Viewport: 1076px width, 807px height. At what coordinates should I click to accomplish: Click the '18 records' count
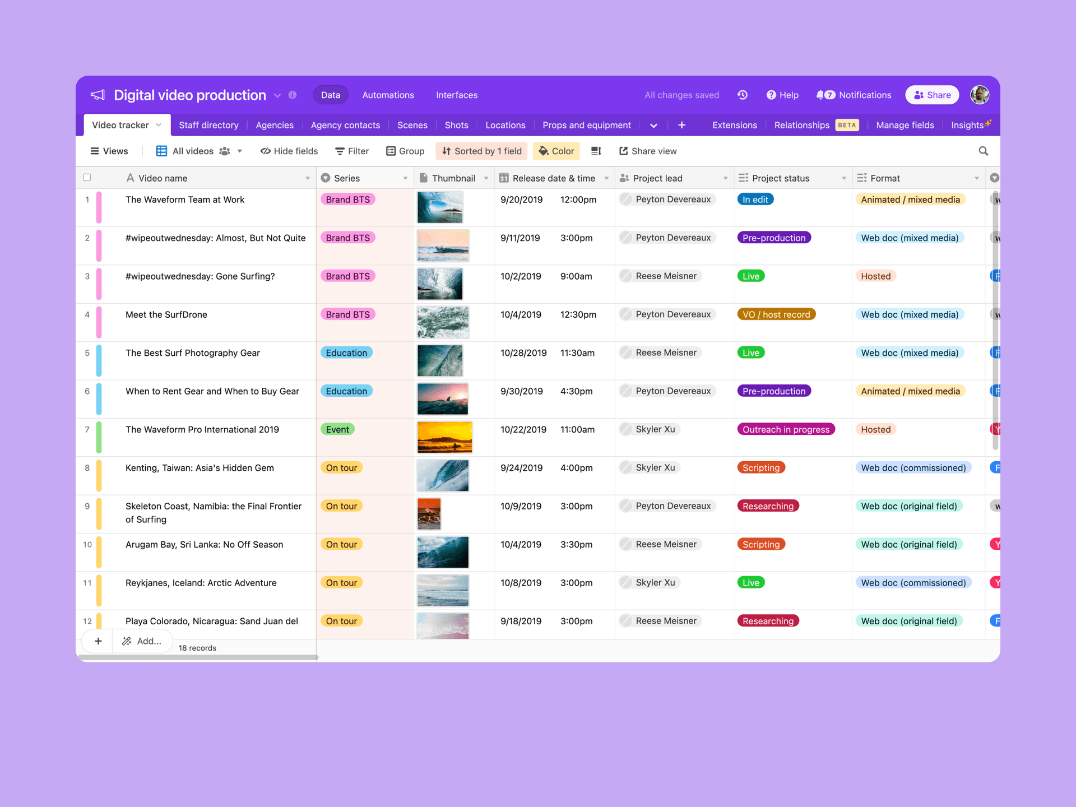coord(197,648)
